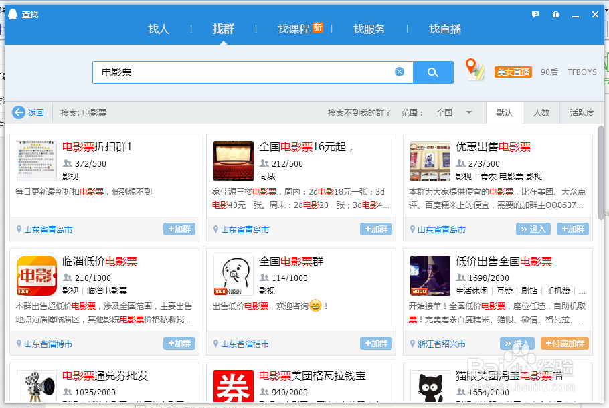The width and height of the screenshot is (609, 408).
Task: Click the 查找 app icon in the title bar
Action: point(12,13)
